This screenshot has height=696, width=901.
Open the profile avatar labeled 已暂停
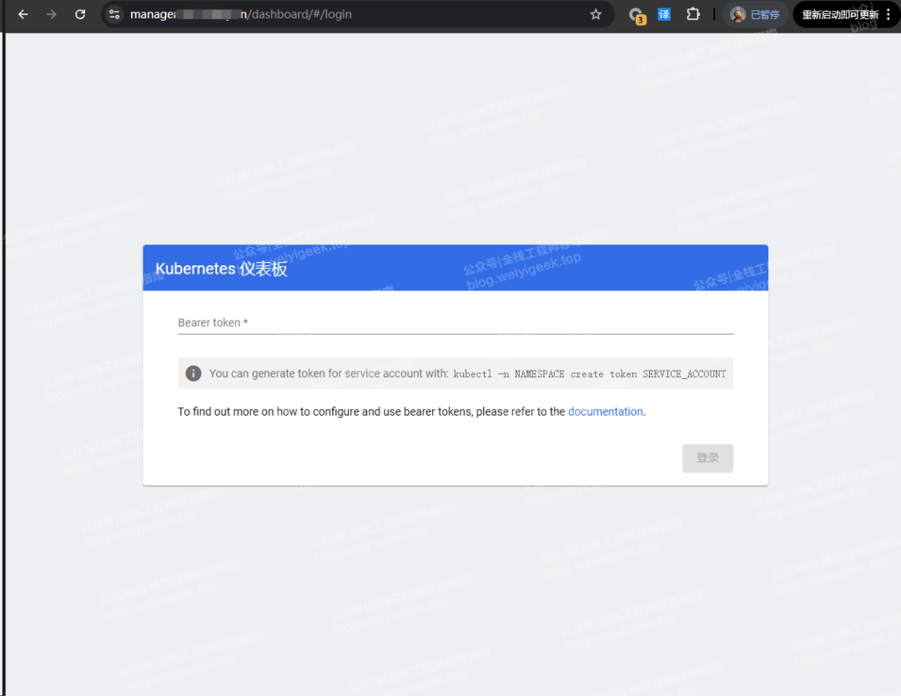click(x=755, y=14)
